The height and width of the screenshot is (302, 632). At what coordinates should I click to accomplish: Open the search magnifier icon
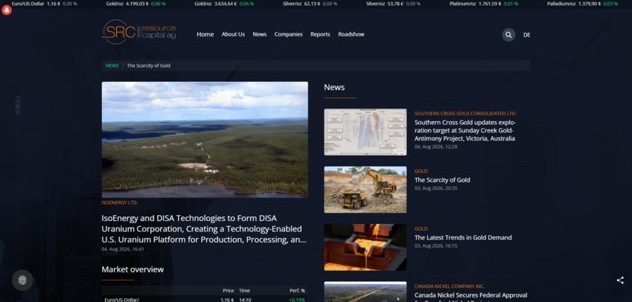(x=508, y=35)
